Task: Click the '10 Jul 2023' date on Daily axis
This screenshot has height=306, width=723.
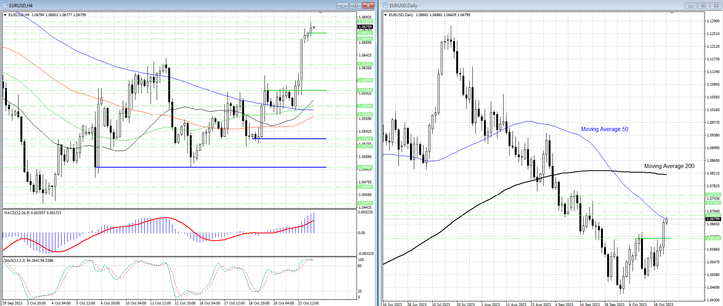Action: click(441, 304)
